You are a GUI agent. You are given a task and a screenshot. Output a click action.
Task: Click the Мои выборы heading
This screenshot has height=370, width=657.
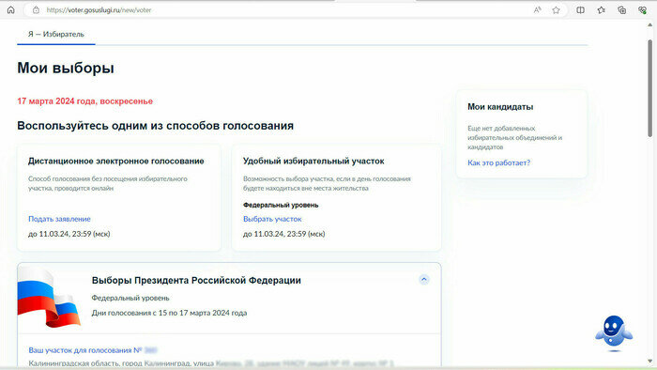[66, 68]
